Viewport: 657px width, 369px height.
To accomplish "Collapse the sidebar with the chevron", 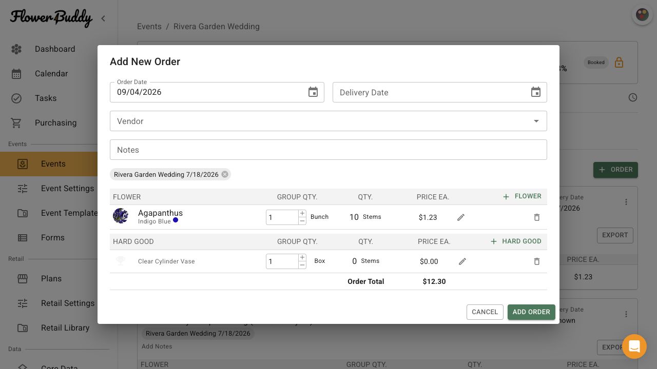I will coord(103,18).
